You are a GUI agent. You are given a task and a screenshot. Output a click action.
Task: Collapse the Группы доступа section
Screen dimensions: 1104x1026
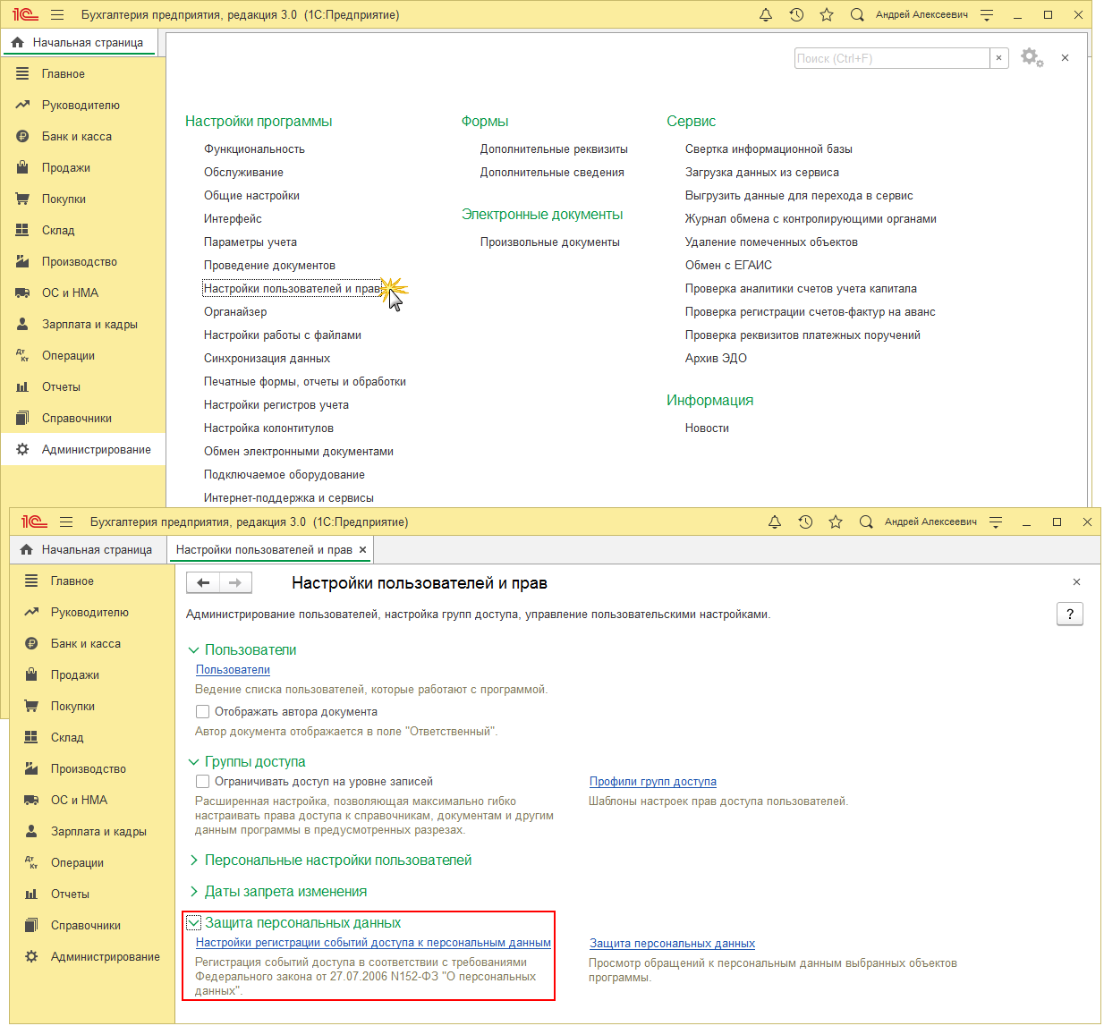[x=193, y=762]
